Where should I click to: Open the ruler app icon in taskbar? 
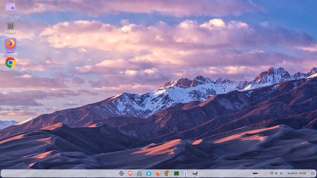[x=186, y=173]
